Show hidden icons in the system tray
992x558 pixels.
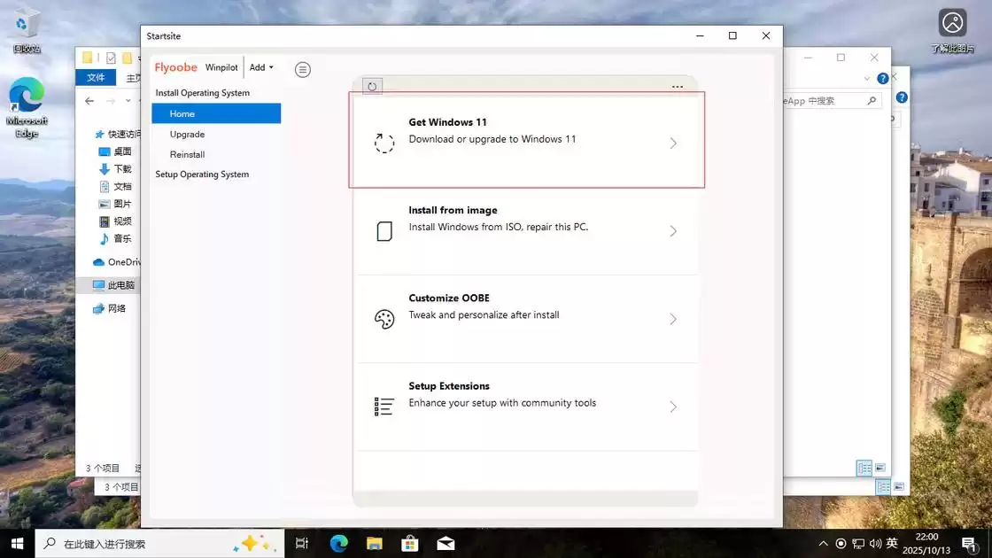pos(823,543)
